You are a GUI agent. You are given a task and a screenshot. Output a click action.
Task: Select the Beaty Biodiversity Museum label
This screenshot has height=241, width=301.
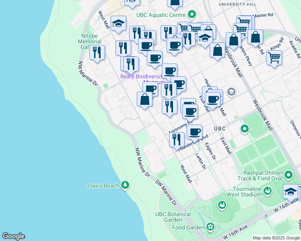pos(142,79)
